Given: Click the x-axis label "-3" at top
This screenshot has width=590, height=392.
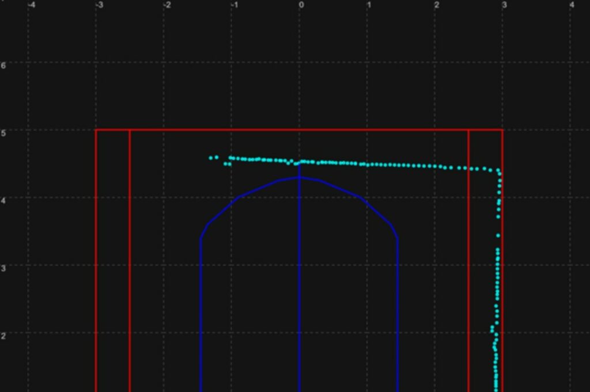Looking at the screenshot, I should [99, 5].
